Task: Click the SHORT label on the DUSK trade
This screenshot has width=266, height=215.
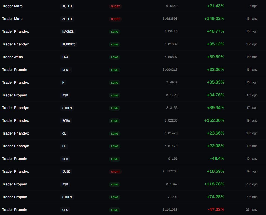Action: click(115, 171)
